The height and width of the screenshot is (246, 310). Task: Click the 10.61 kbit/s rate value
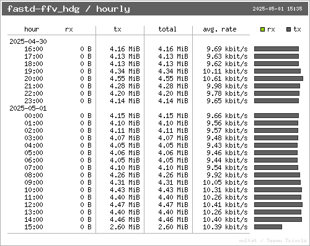(x=225, y=78)
